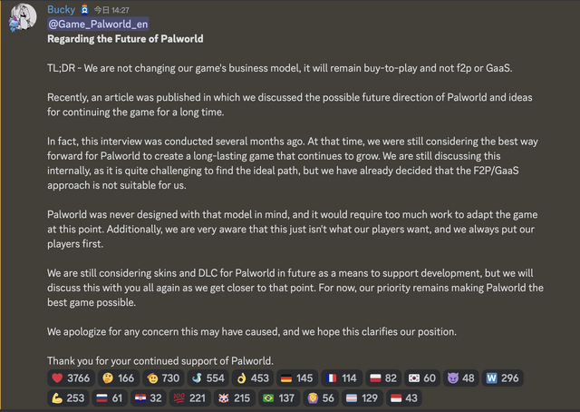The height and width of the screenshot is (412, 580).
Task: Open Bucky's profile from the username
Action: [61, 9]
